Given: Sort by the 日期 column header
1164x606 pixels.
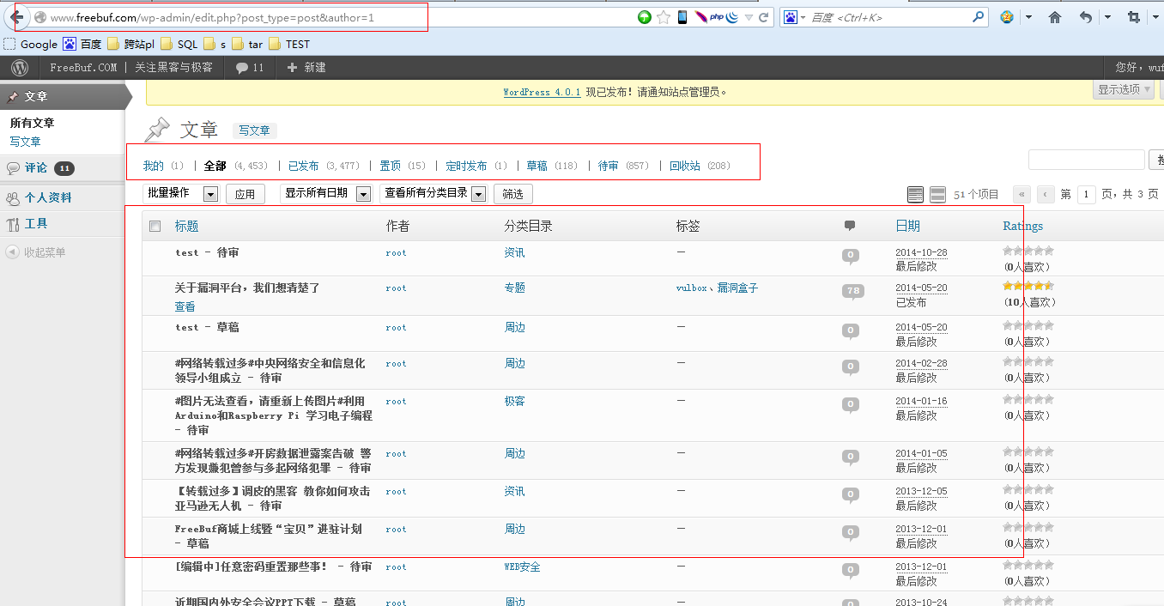Looking at the screenshot, I should [907, 226].
